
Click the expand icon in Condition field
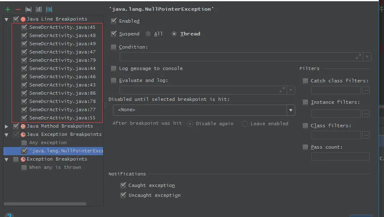coord(358,57)
